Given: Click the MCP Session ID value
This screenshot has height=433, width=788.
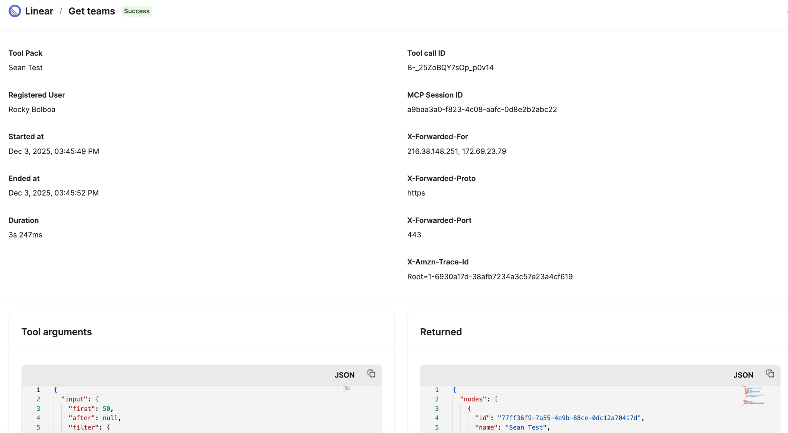Looking at the screenshot, I should click(482, 110).
